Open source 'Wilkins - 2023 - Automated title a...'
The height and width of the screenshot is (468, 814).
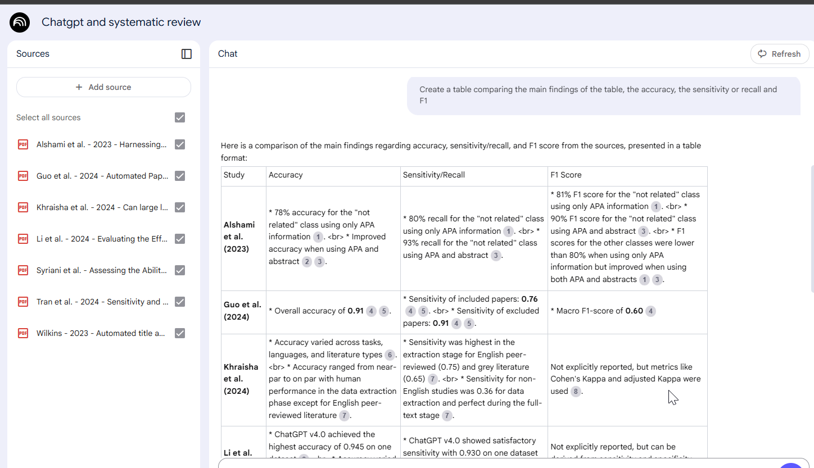101,333
